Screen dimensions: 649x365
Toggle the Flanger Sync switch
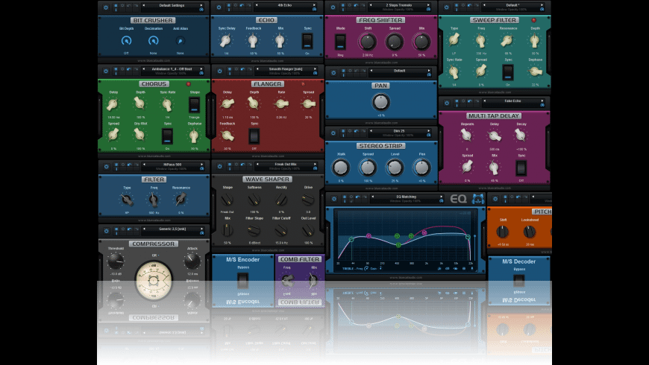tap(254, 136)
